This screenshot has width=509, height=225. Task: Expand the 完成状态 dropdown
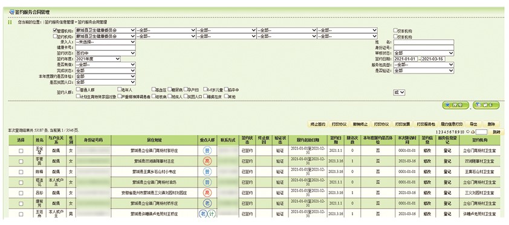tap(105, 70)
